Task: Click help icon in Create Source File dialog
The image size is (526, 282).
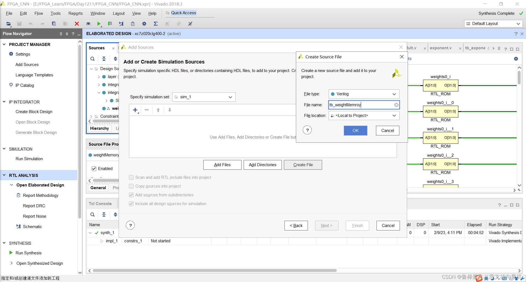Action: tap(307, 130)
